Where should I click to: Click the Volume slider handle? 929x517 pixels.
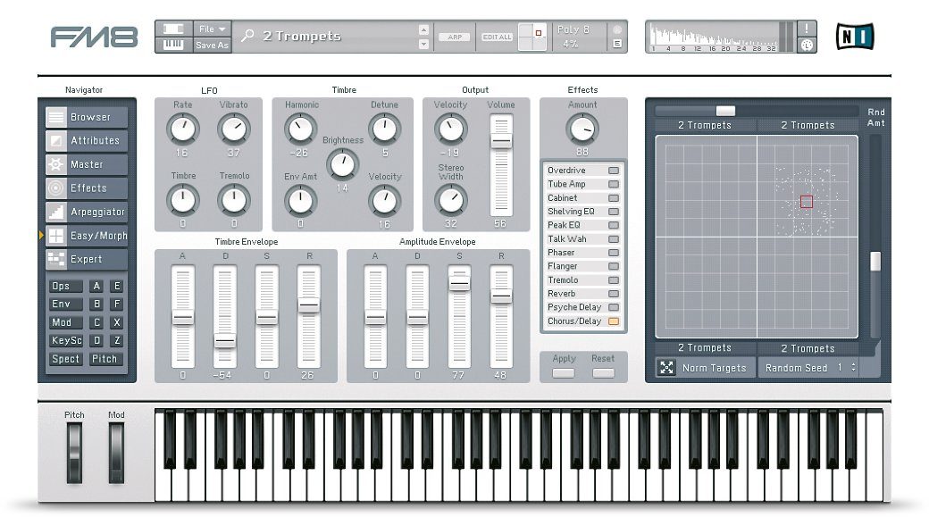pos(500,142)
